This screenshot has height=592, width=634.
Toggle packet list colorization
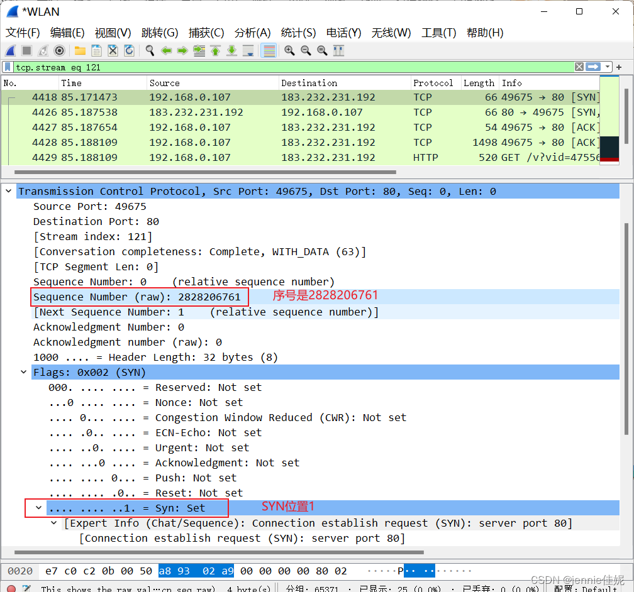[x=269, y=50]
